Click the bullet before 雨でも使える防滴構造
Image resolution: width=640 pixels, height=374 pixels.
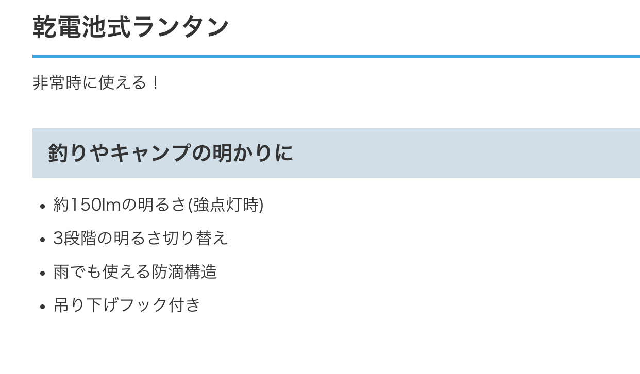43,273
